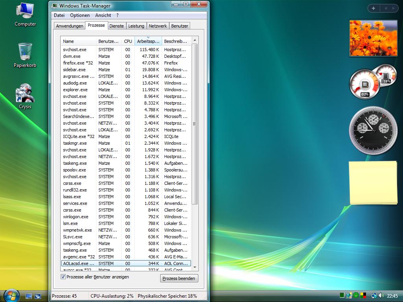The image size is (403, 302).
Task: Click process list scroll down arrow
Action: tap(195, 267)
